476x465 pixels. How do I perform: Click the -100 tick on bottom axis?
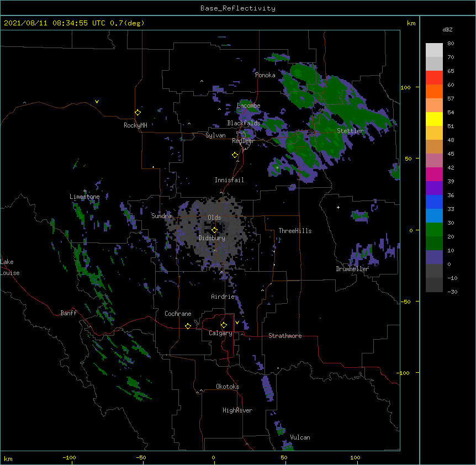click(69, 457)
